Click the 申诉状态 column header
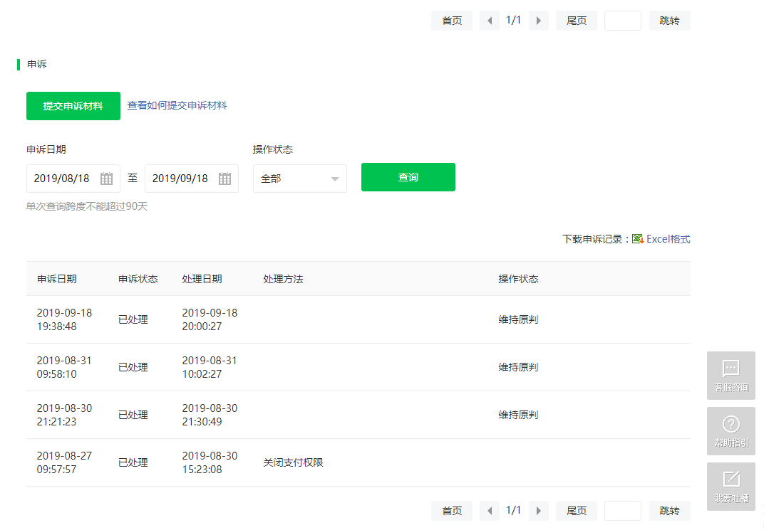The width and height of the screenshot is (764, 530). tap(138, 279)
